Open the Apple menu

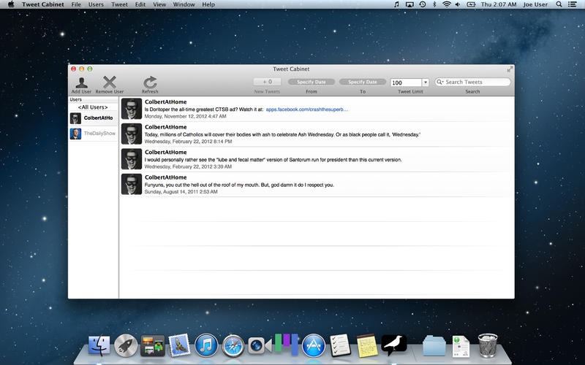[11, 4]
